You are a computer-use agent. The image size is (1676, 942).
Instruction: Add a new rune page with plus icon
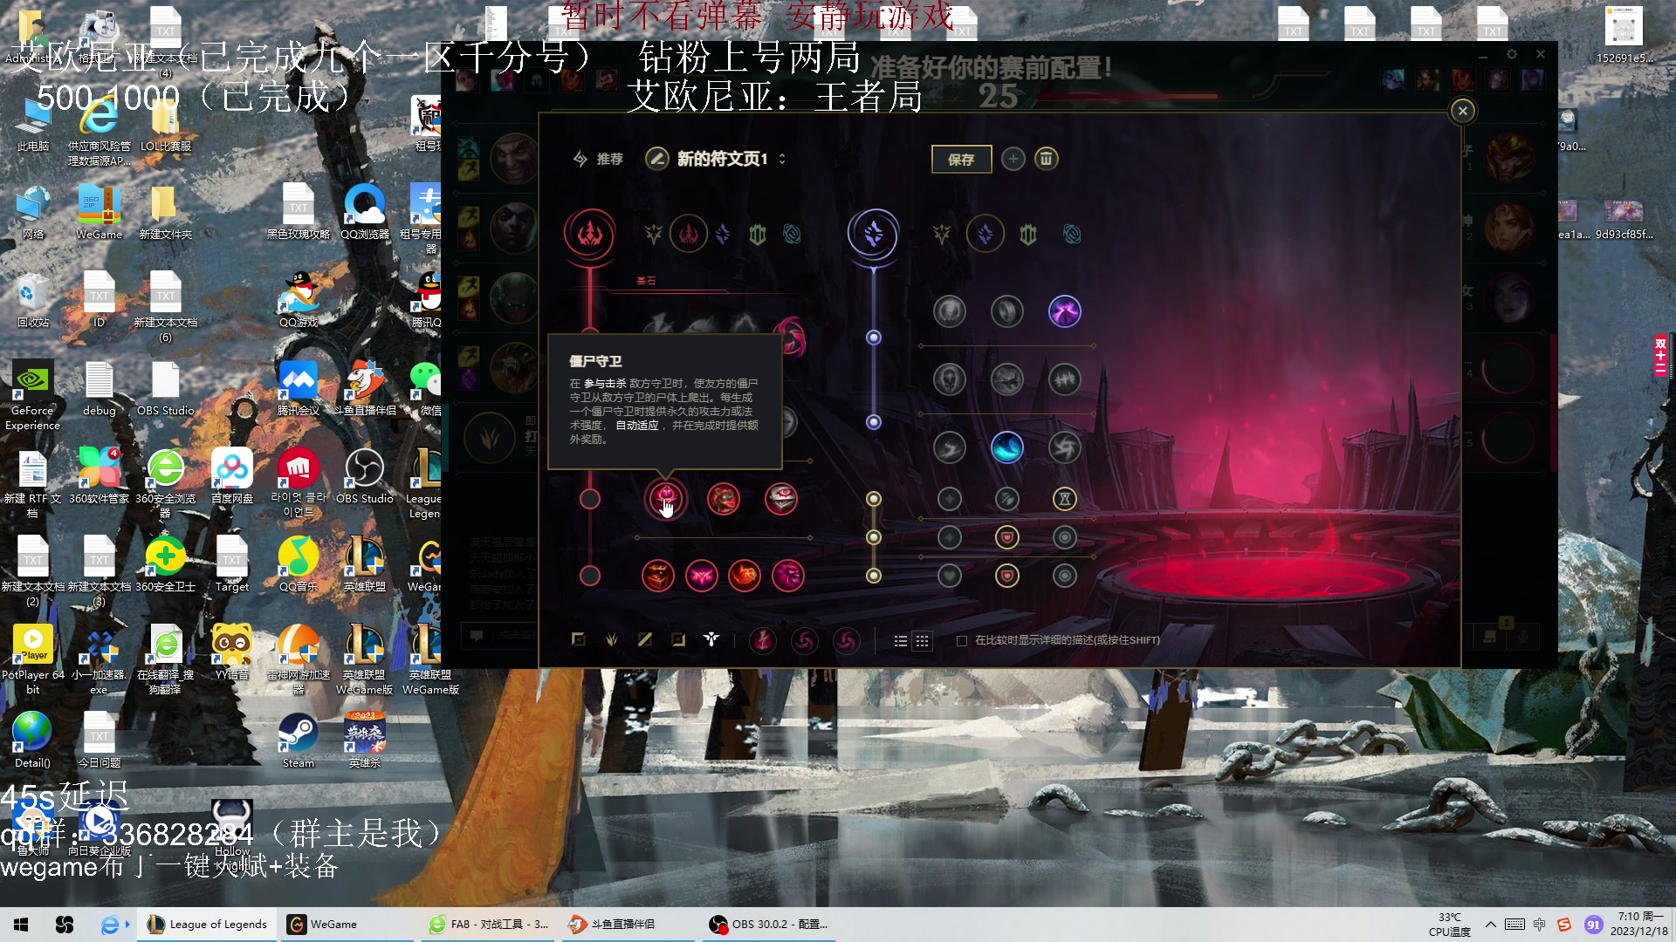coord(1013,159)
